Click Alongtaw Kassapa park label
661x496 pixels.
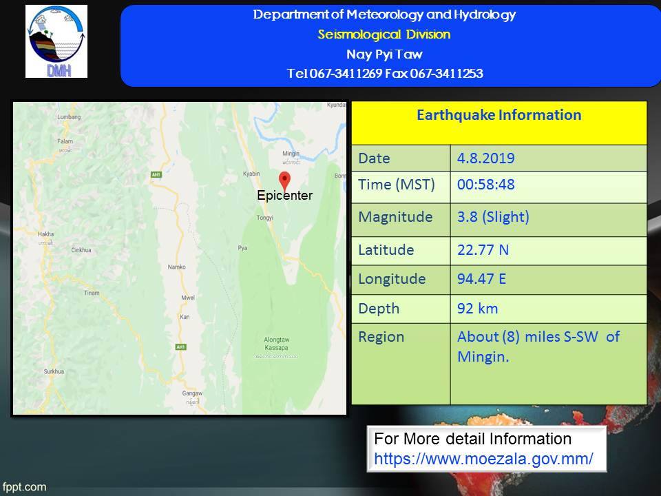[x=277, y=344]
